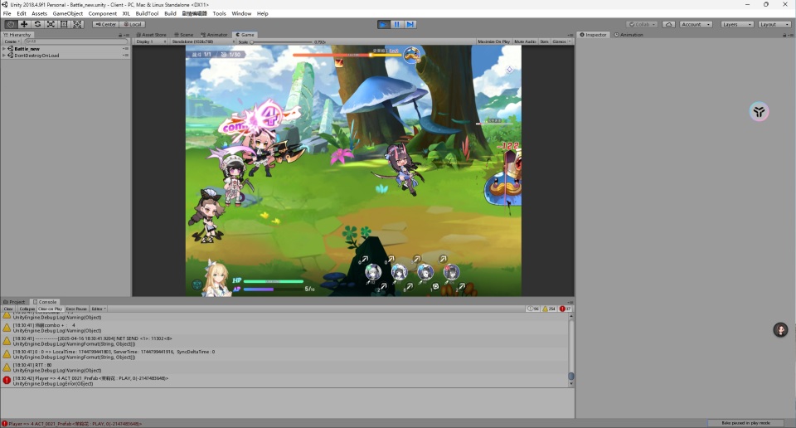Toggle info message filter in Console
796x428 pixels.
pos(532,309)
